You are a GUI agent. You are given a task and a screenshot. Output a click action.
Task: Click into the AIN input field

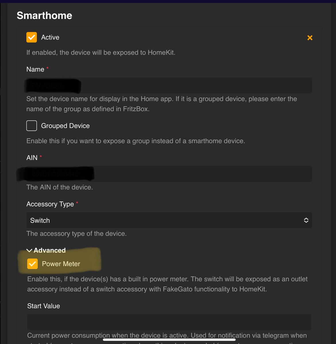[201, 174]
